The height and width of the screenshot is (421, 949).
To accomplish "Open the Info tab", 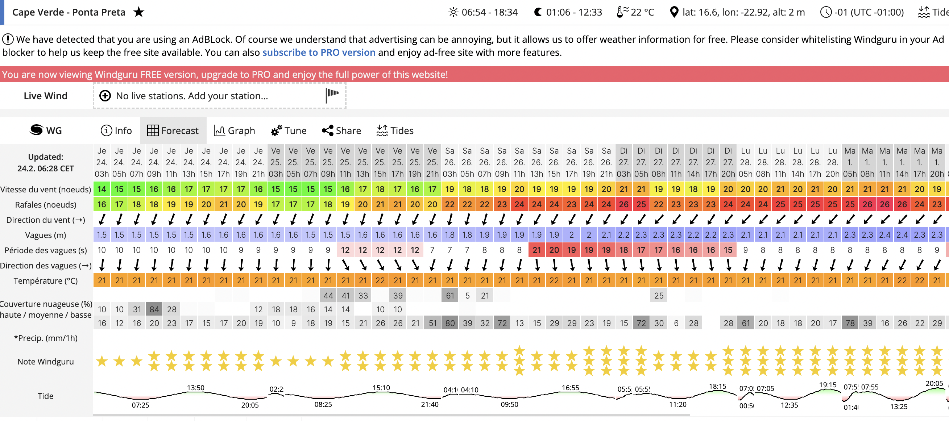I will pos(116,130).
